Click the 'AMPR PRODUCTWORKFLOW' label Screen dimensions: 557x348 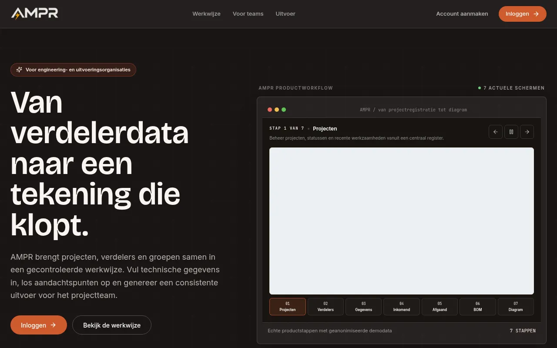coord(296,88)
